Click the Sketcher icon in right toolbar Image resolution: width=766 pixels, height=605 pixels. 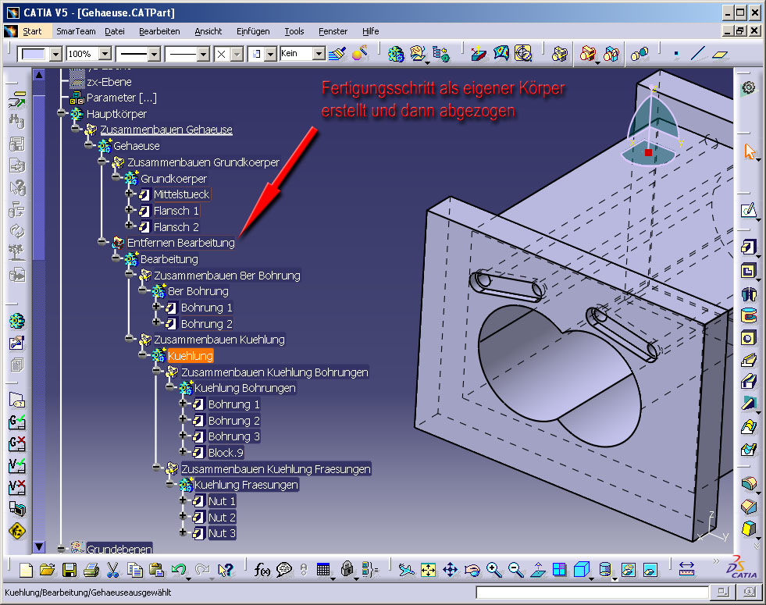pos(748,211)
